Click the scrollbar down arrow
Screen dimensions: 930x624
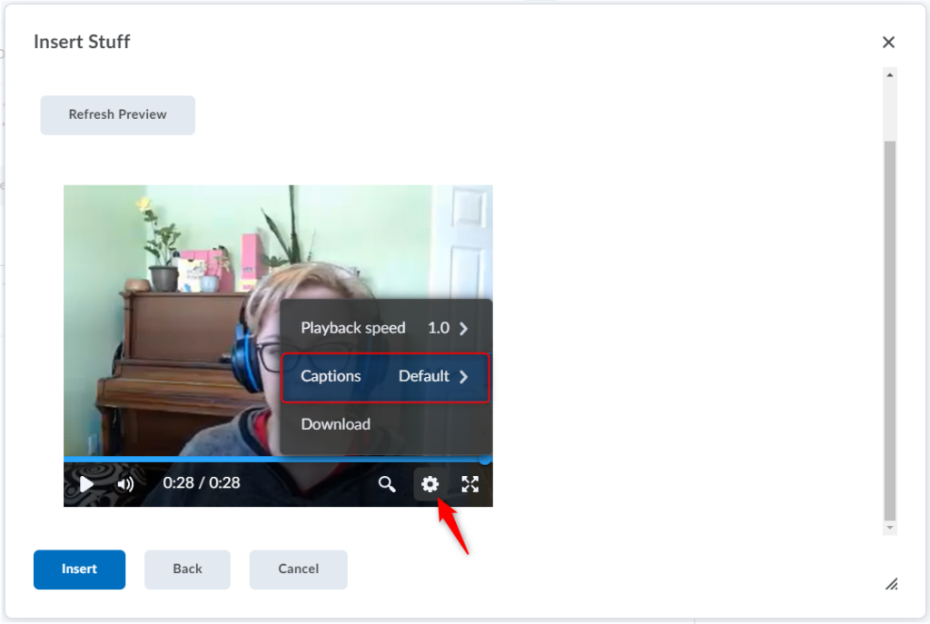(890, 528)
